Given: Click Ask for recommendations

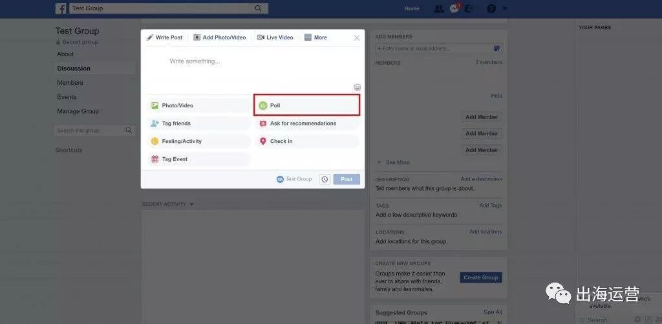Looking at the screenshot, I should click(x=307, y=124).
